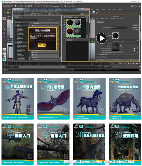The width and height of the screenshot is (142, 166).
Task: Click the Open Scene folder icon
Action: (x=18, y=6)
